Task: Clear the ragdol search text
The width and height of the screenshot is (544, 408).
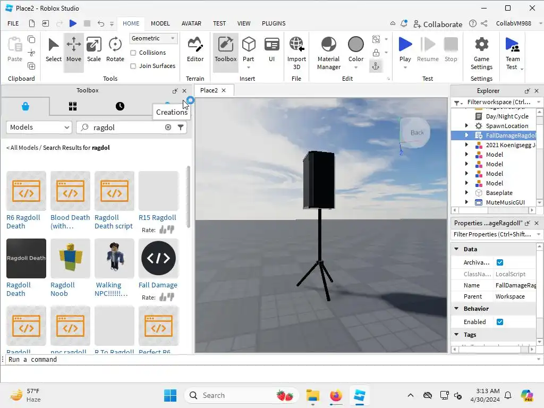Action: [168, 127]
